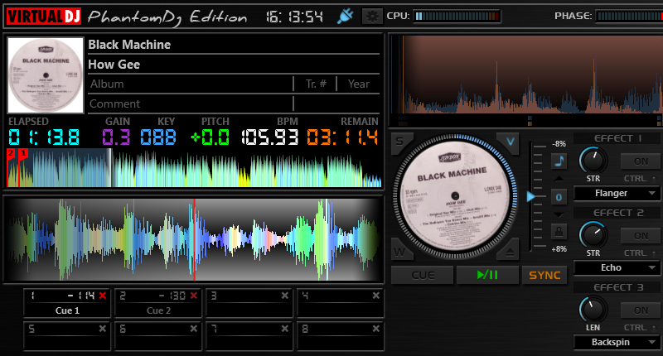Click the +0.0 pitch value
The width and height of the screenshot is (663, 356).
210,137
